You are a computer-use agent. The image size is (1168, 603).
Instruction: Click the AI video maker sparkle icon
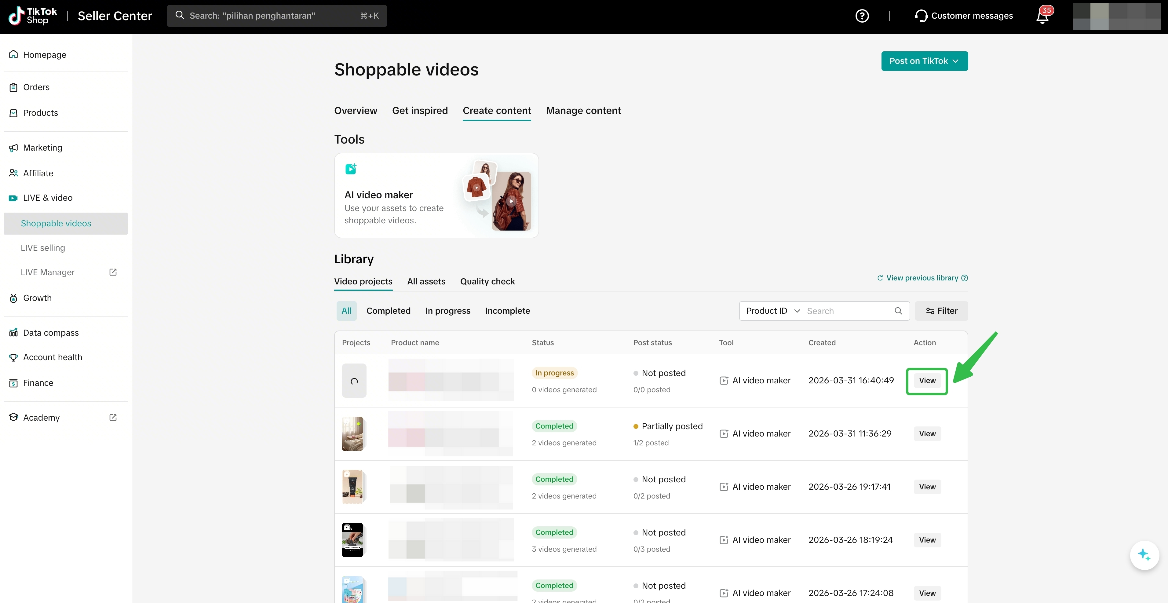point(351,169)
